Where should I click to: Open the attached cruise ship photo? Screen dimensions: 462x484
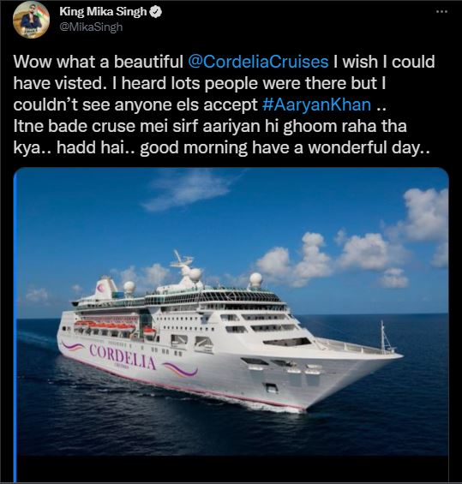click(x=231, y=312)
